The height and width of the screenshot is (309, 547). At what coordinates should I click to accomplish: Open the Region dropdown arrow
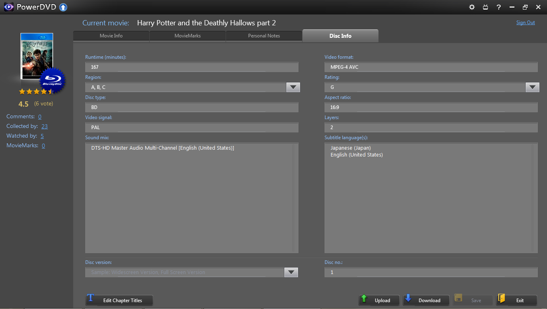293,87
